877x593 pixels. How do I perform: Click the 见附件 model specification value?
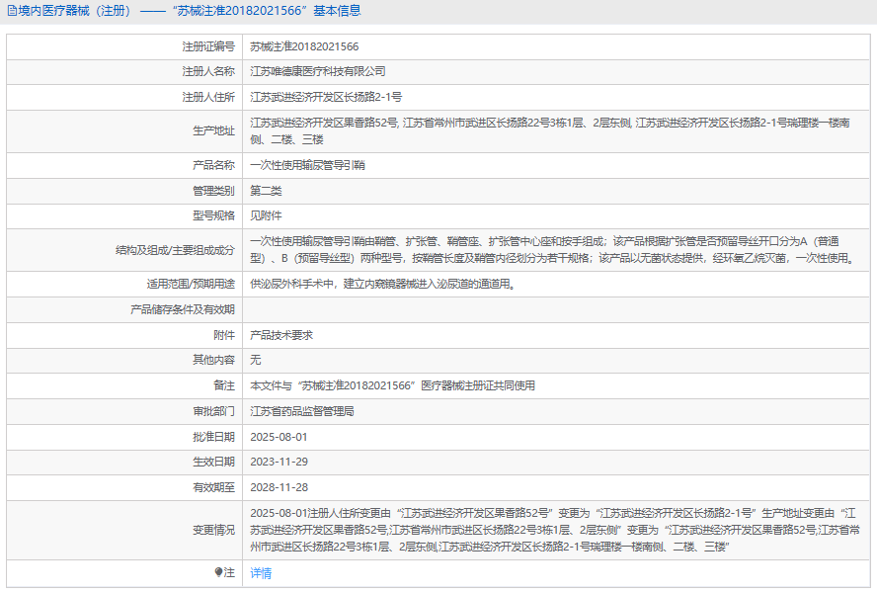[266, 215]
